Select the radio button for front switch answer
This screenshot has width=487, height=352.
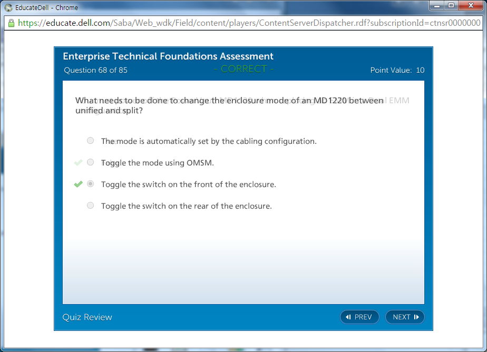pyautogui.click(x=91, y=184)
